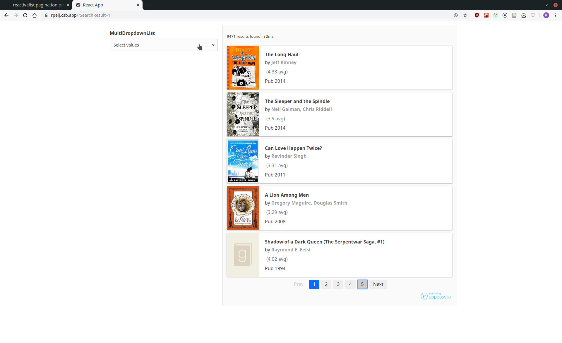562x343 pixels.
Task: Bookmark this page with the star
Action: [465, 15]
